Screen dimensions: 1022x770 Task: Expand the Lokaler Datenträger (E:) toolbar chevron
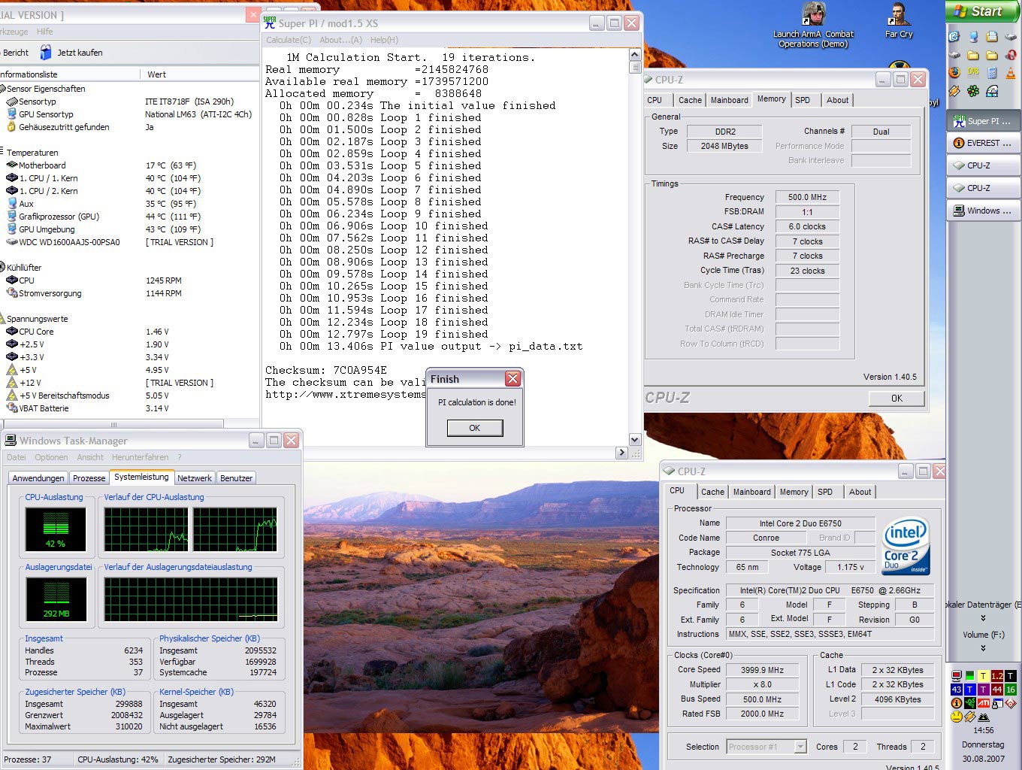983,618
